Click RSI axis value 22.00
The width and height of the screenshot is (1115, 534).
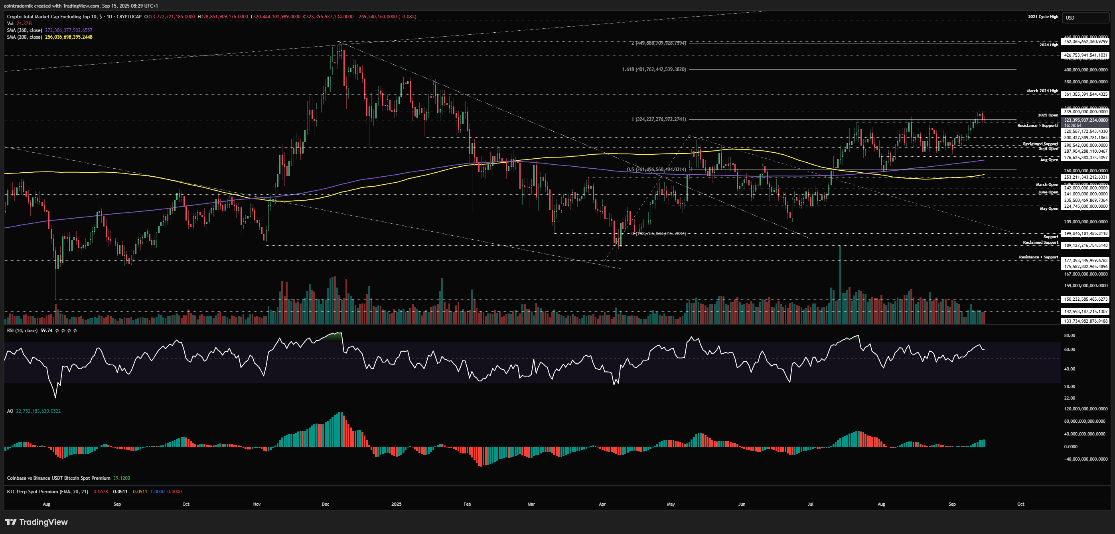[1070, 398]
